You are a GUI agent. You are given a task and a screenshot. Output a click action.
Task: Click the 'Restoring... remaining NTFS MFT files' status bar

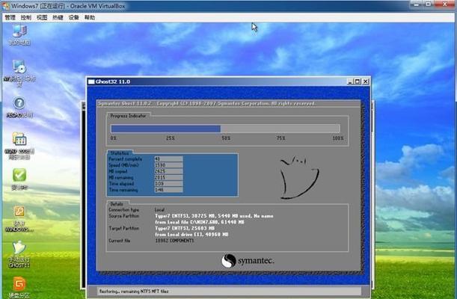point(229,291)
